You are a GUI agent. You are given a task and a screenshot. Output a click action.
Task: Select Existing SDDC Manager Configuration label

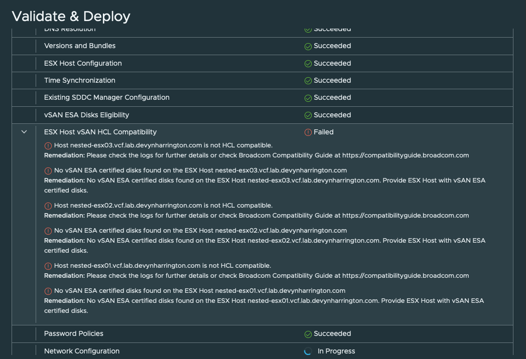click(107, 97)
